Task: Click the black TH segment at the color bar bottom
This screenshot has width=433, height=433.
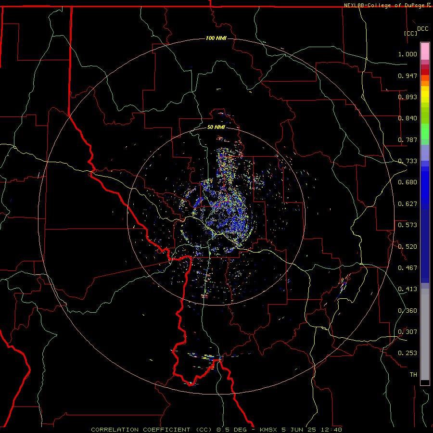Action: tap(425, 382)
